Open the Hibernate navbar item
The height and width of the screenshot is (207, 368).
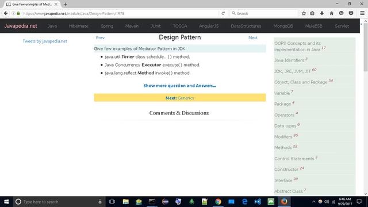[79, 26]
